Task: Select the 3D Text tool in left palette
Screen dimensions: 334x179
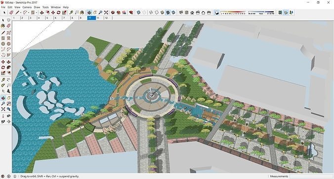Action: 8,91
